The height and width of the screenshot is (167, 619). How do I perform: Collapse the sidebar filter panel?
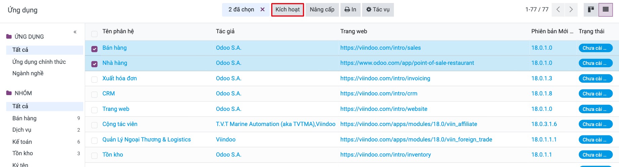tap(75, 32)
